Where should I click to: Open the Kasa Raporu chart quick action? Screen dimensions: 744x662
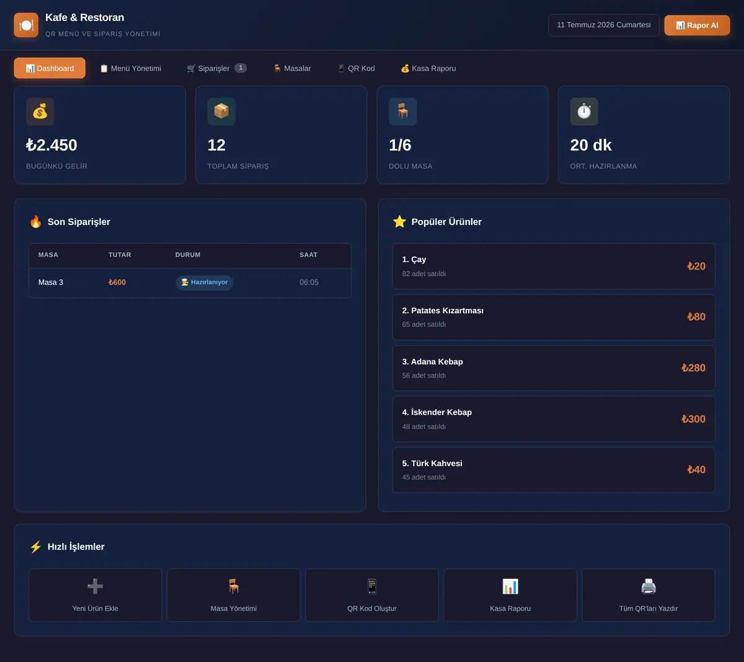click(x=510, y=595)
